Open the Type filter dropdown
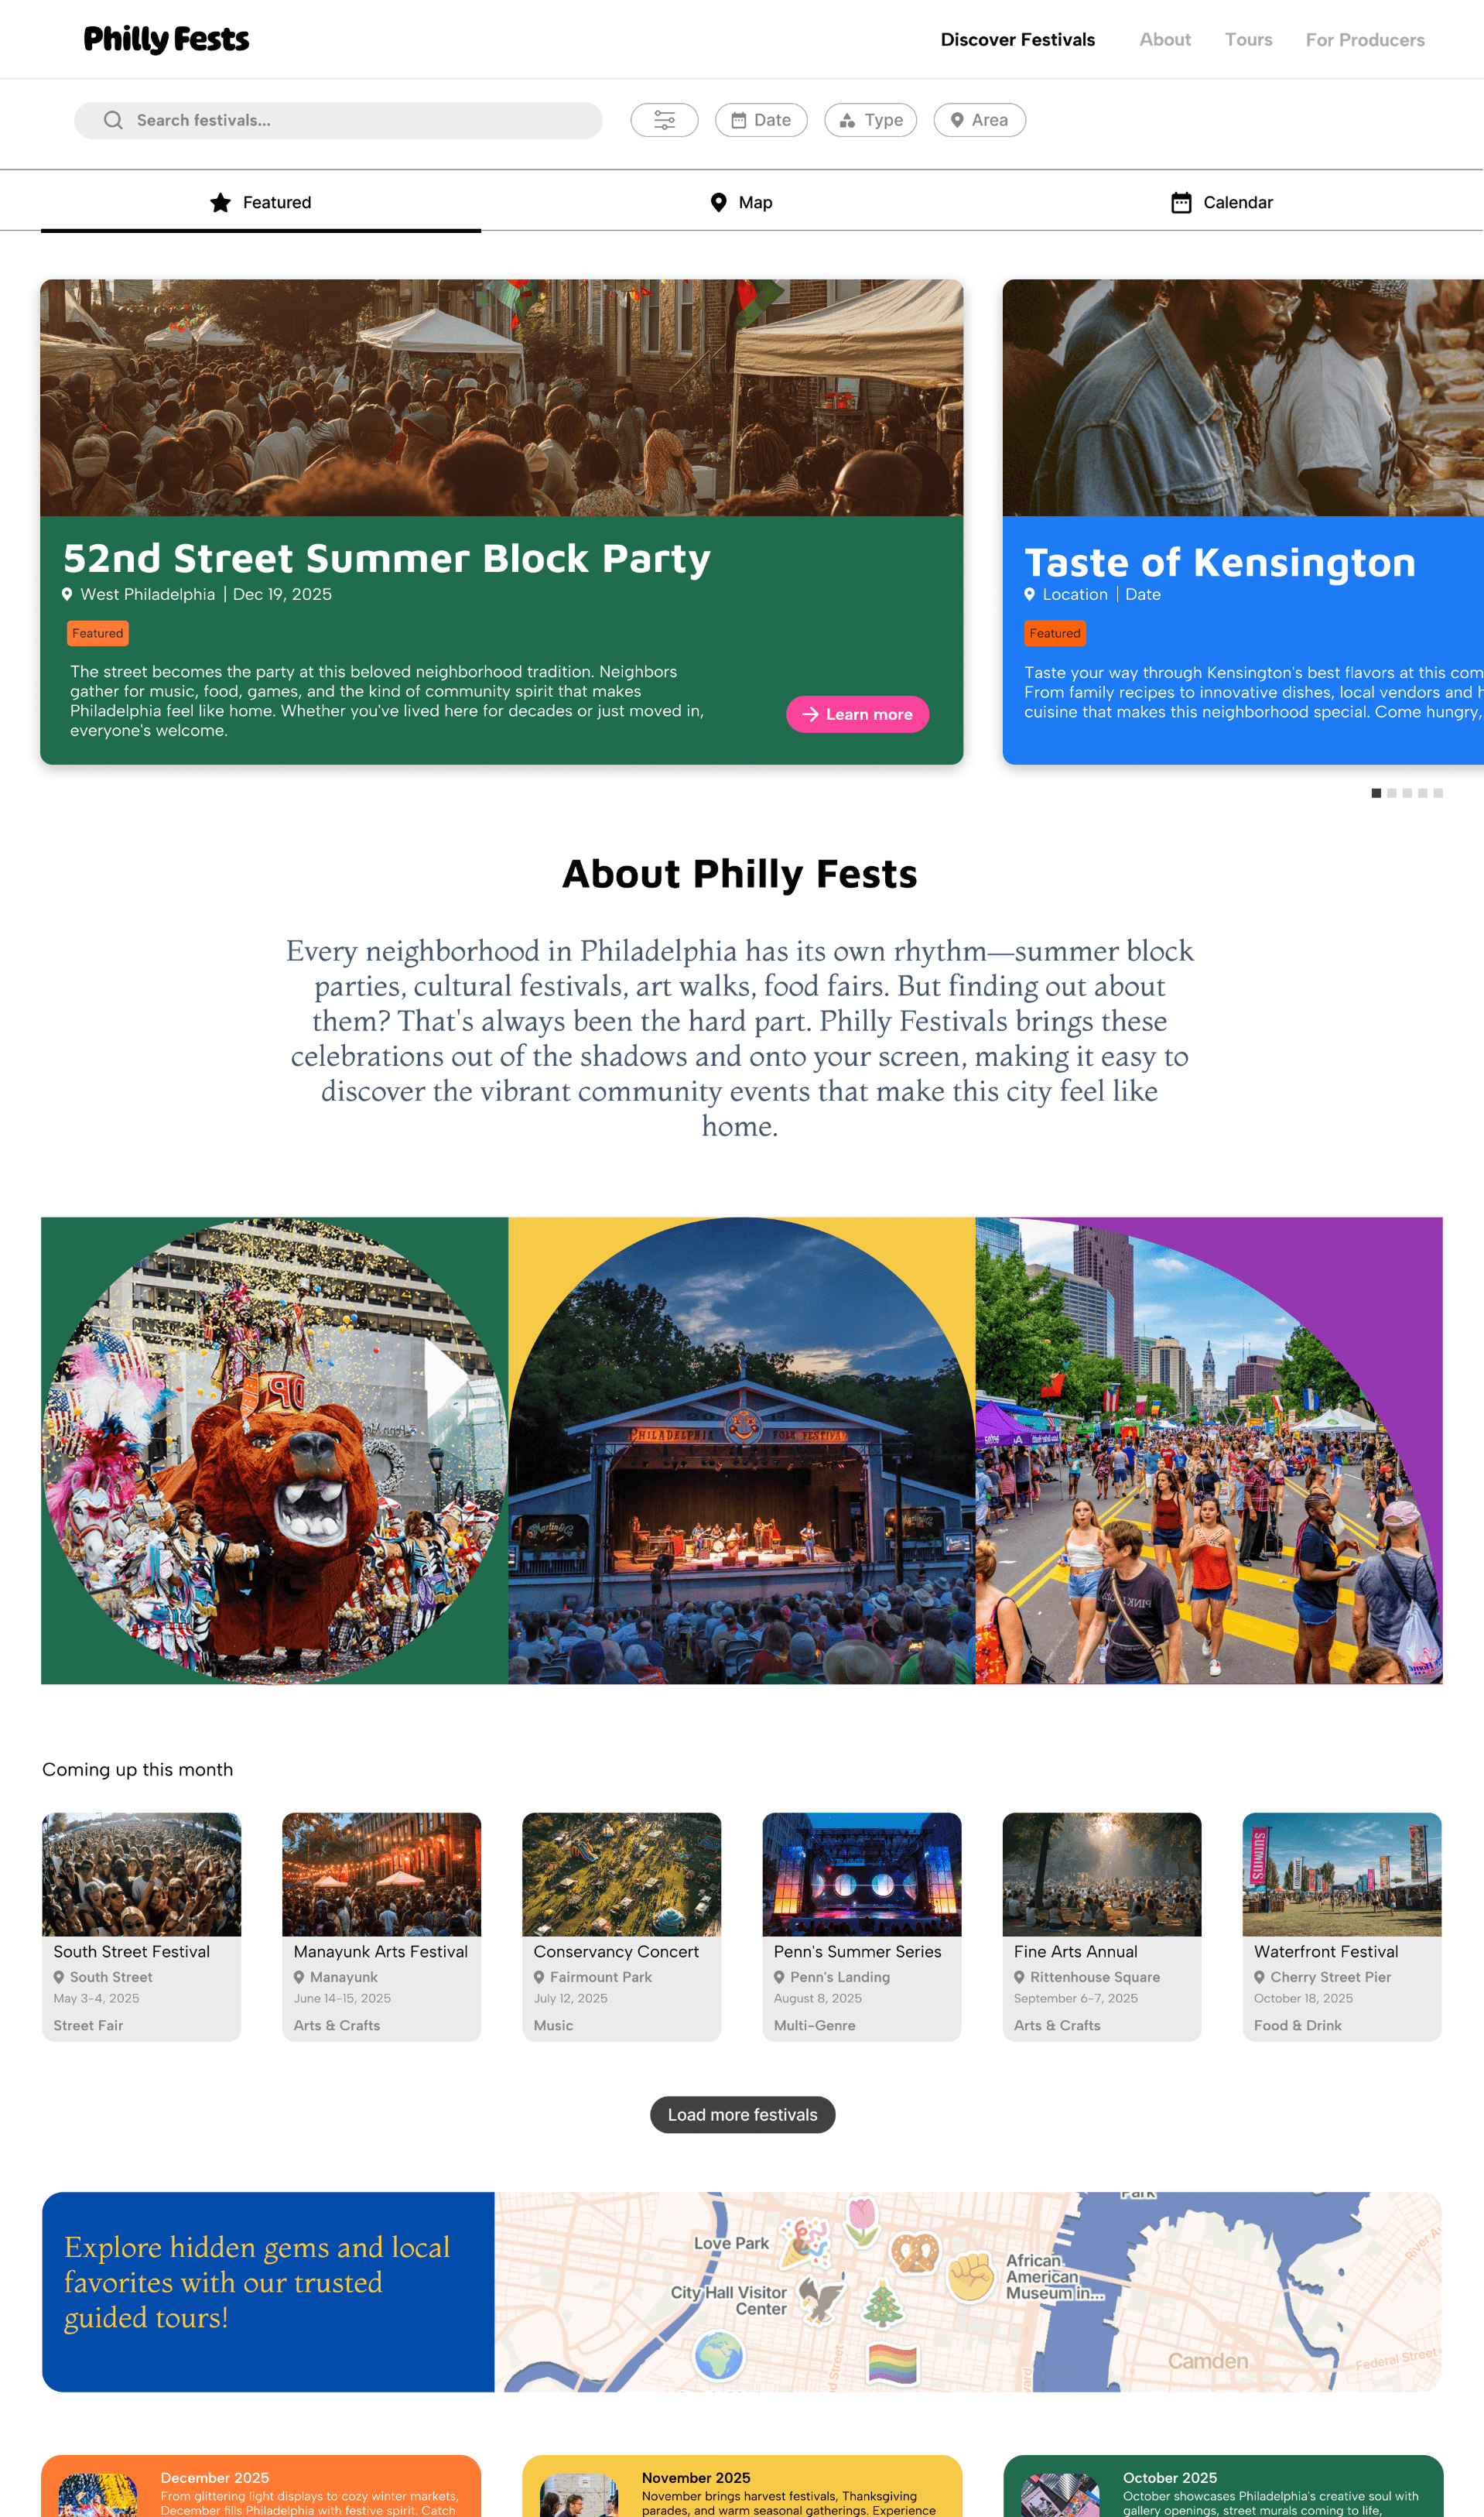This screenshot has height=2517, width=1484. (x=870, y=120)
